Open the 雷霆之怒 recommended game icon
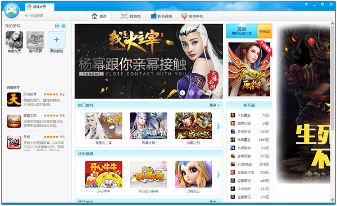 [x=14, y=121]
